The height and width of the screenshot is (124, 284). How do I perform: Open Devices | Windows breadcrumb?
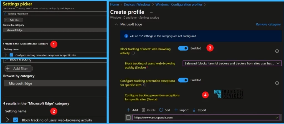[137, 4]
